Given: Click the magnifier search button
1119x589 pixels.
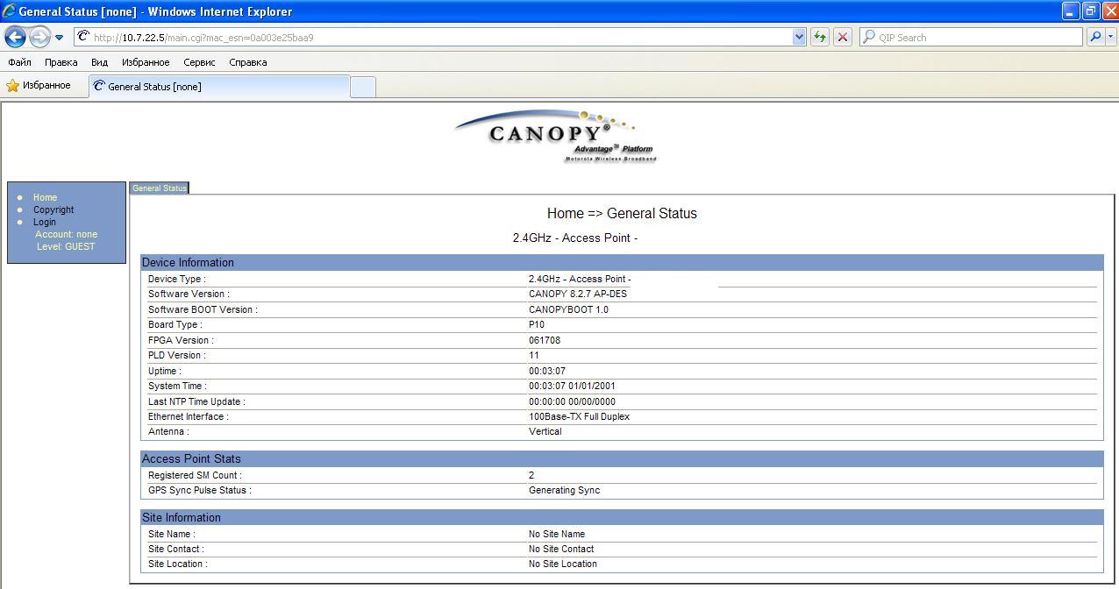Looking at the screenshot, I should coord(1094,37).
